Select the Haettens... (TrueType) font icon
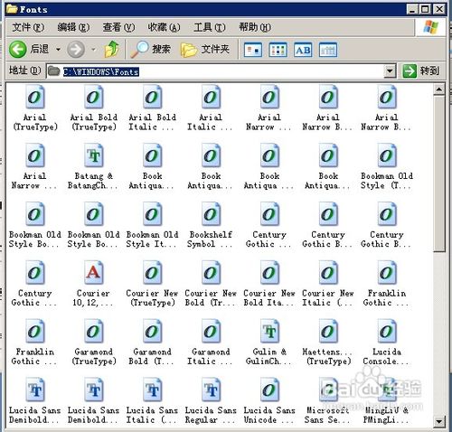Image resolution: width=452 pixels, height=432 pixels. tap(328, 332)
